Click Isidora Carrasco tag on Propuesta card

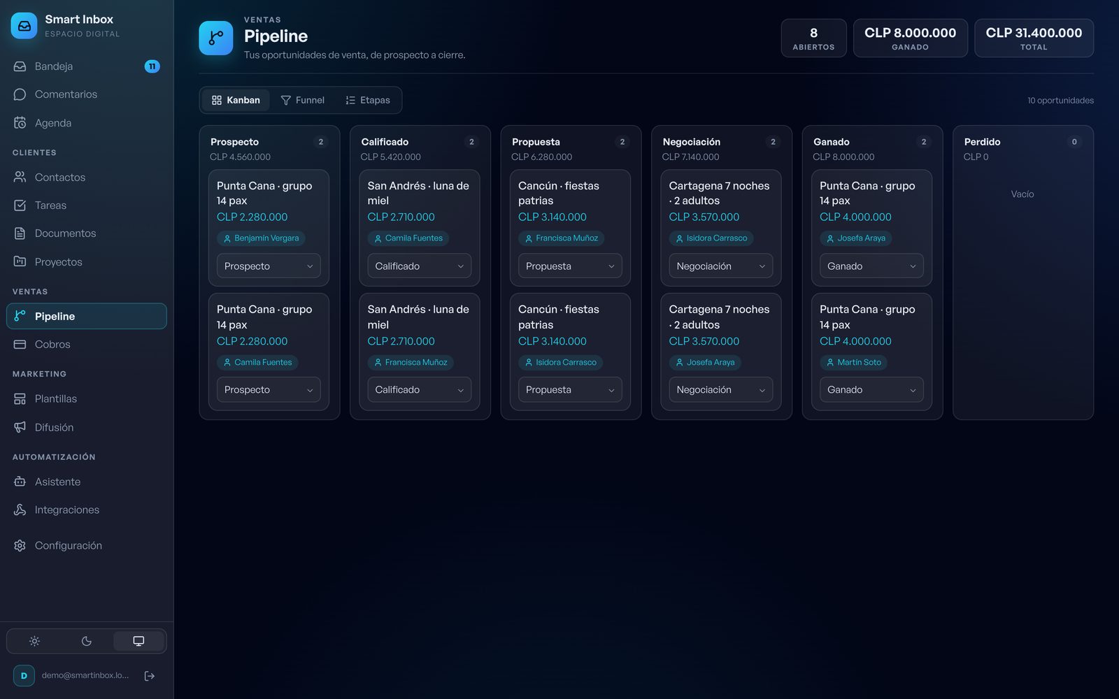click(x=560, y=363)
